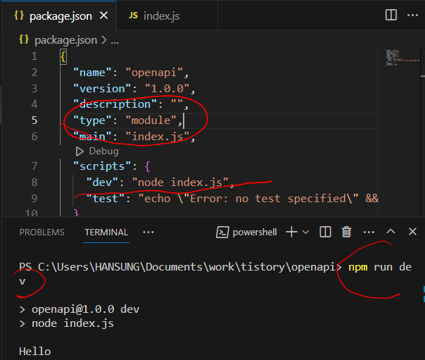Select the TERMINAL panel tab

click(x=106, y=232)
